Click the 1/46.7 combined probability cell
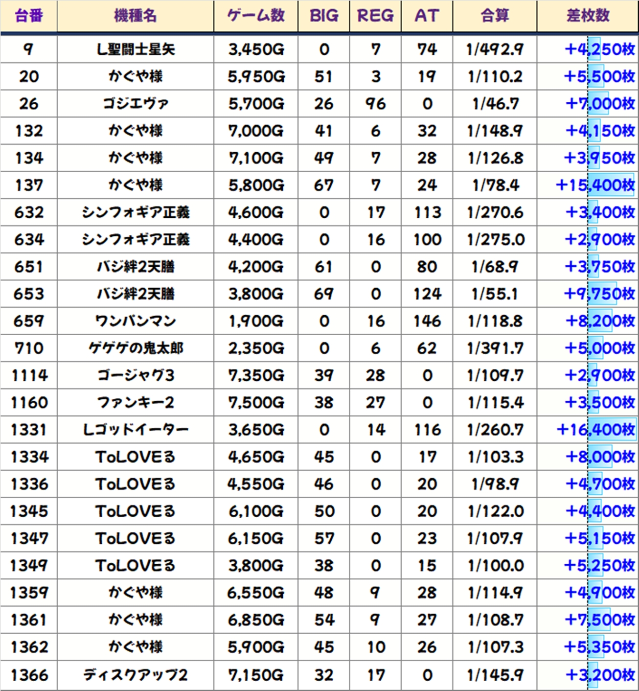Screen dimensions: 639x691 tap(495, 104)
